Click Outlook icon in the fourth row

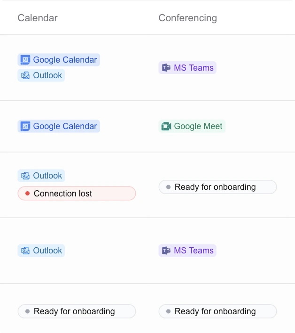click(x=25, y=251)
